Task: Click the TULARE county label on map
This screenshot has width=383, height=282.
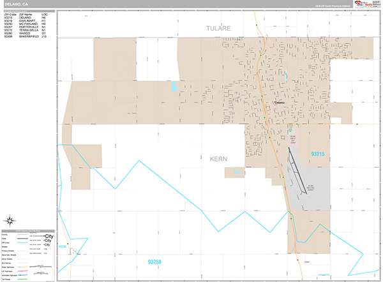Action: [218, 28]
